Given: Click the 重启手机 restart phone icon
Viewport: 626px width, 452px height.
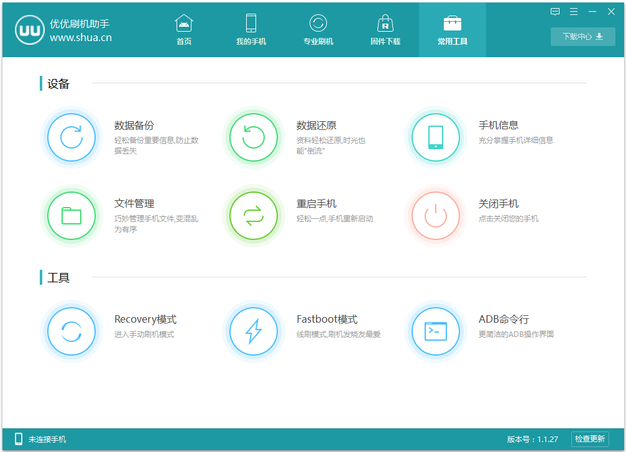Looking at the screenshot, I should 254,214.
